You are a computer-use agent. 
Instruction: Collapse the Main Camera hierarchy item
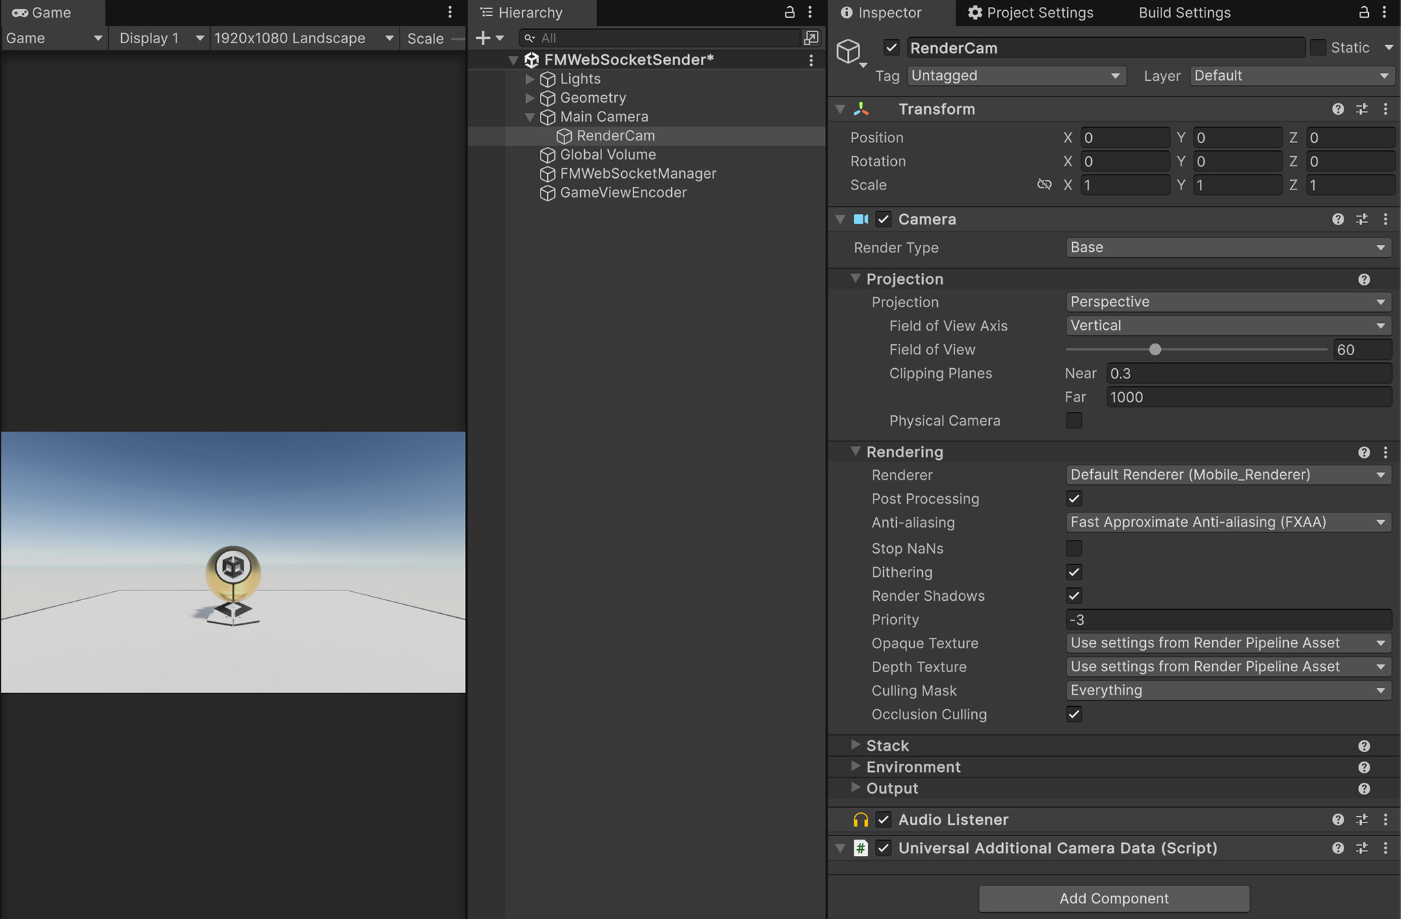coord(530,117)
